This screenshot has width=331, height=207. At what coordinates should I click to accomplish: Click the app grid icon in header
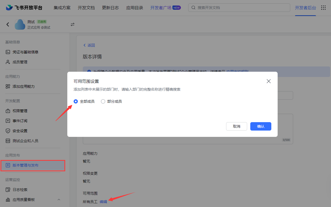click(x=323, y=8)
